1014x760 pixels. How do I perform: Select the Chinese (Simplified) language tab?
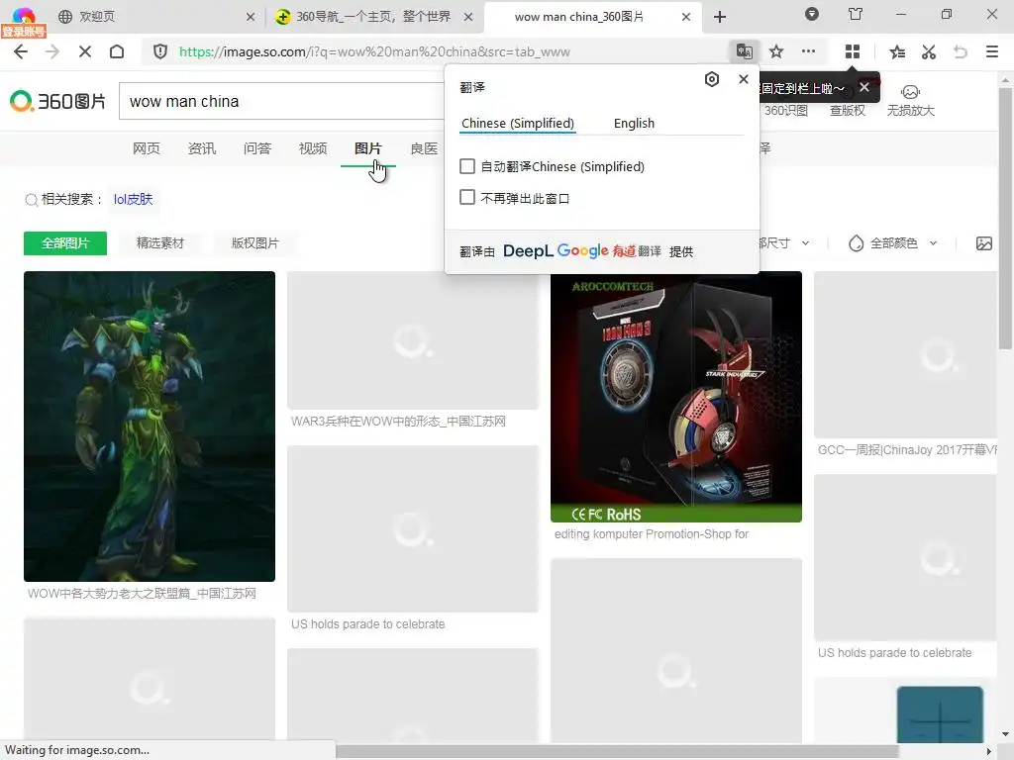[x=517, y=123]
